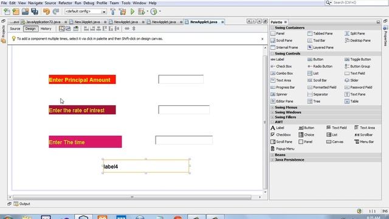This screenshot has height=219, width=389.
Task: Select the Enter the rate of intrest label
Action: pos(82,110)
